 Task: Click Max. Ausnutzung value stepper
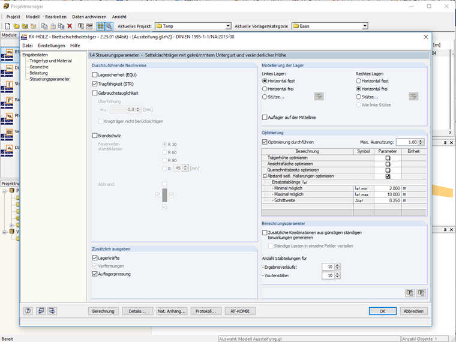(421, 142)
